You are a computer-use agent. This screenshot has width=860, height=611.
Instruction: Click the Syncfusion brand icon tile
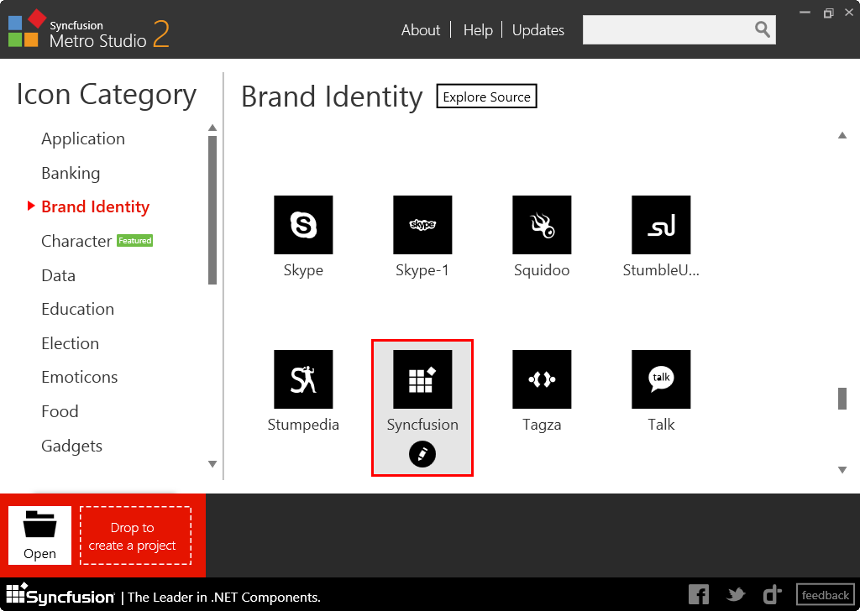click(422, 379)
